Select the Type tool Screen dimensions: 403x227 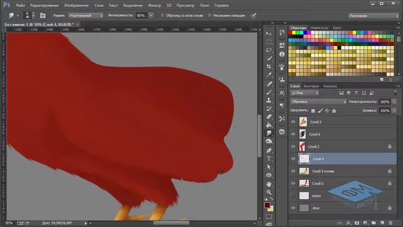pos(269,158)
